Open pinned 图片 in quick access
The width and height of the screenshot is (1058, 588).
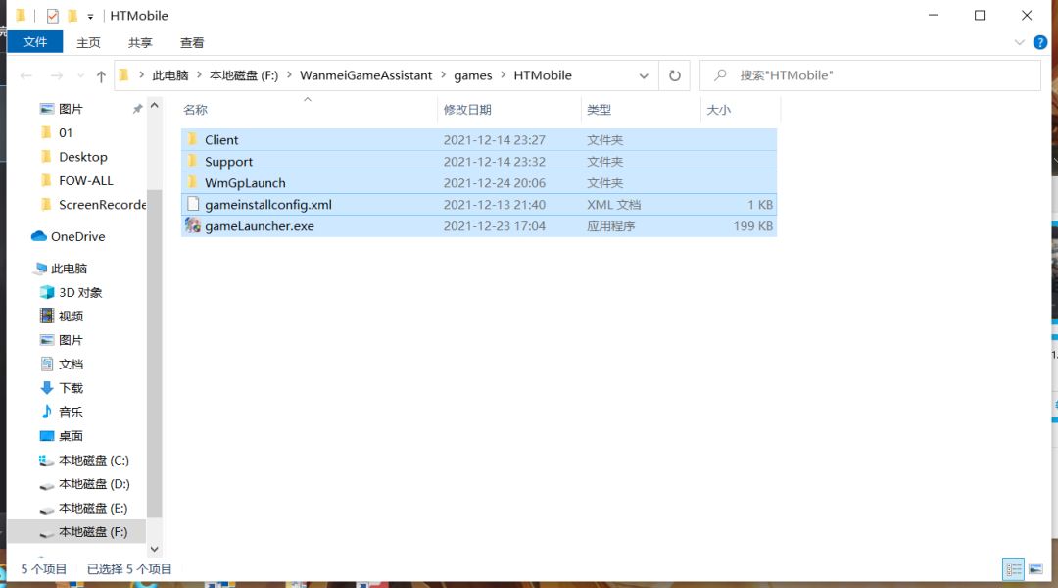click(71, 109)
